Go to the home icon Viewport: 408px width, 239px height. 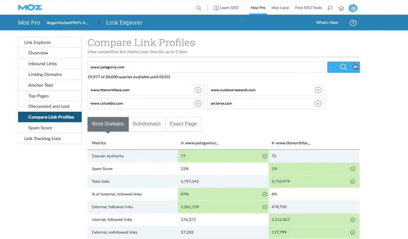point(341,8)
